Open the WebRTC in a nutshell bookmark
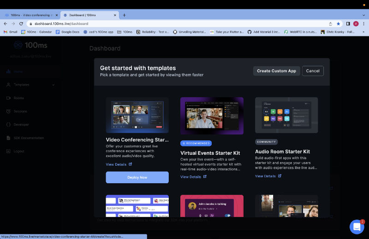The width and height of the screenshot is (369, 239). click(301, 32)
